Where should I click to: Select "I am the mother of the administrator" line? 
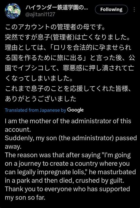point(68,121)
